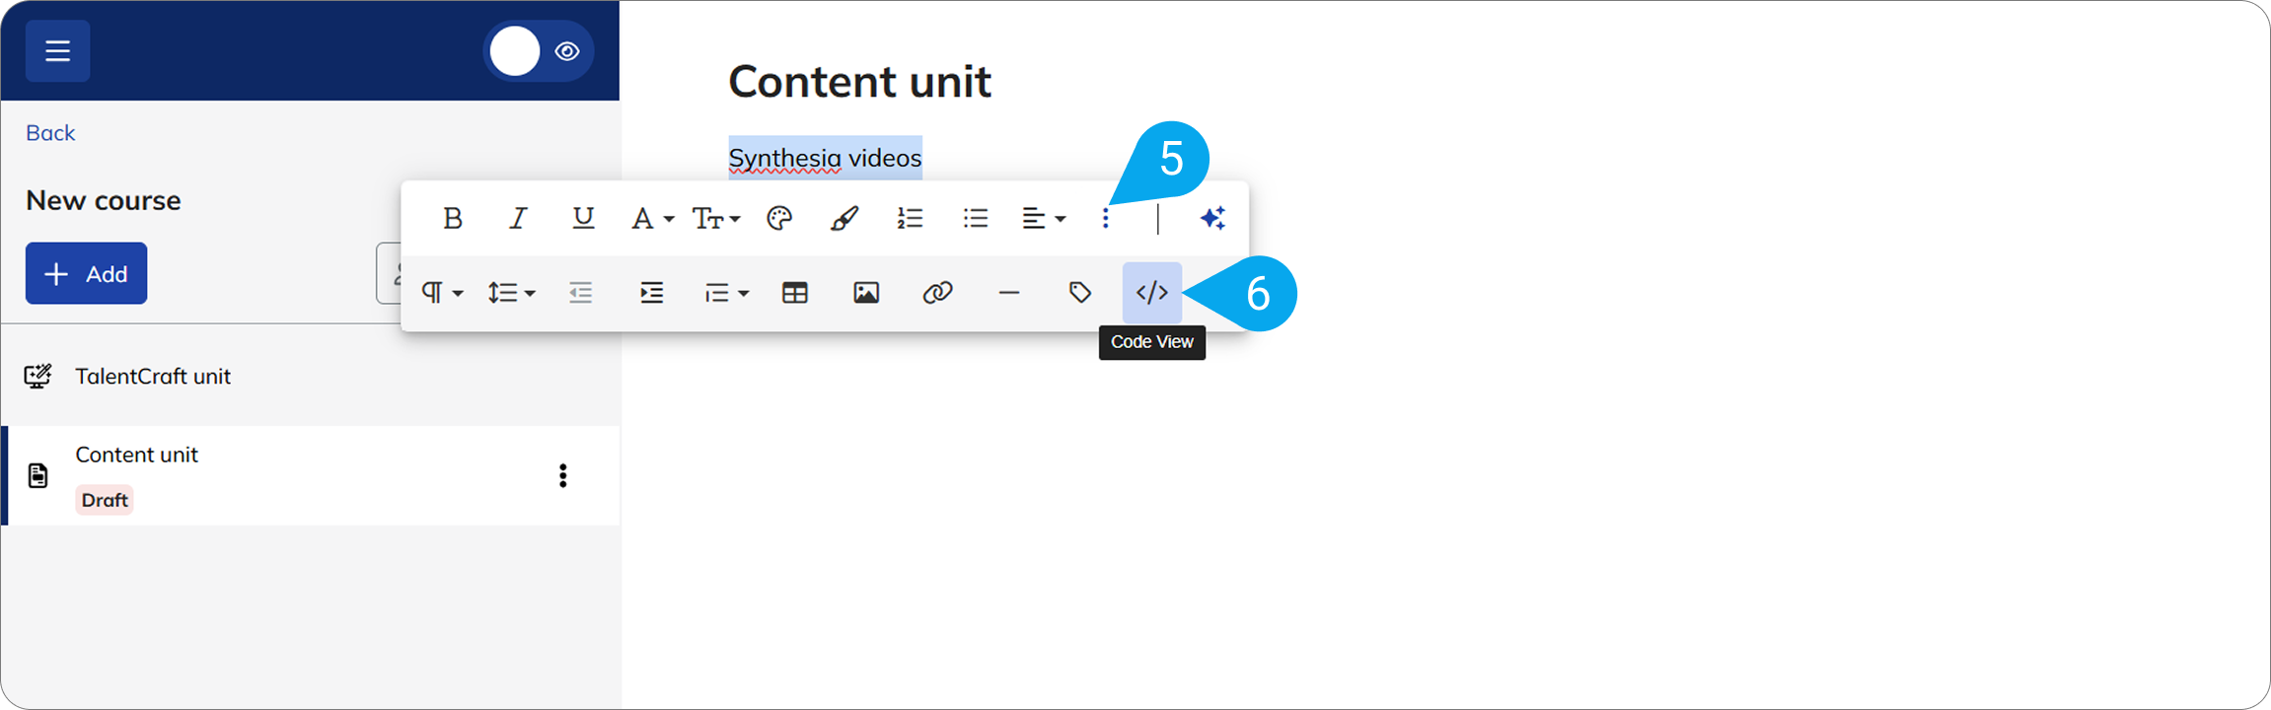Insert a link
This screenshot has height=710, width=2271.
point(937,293)
